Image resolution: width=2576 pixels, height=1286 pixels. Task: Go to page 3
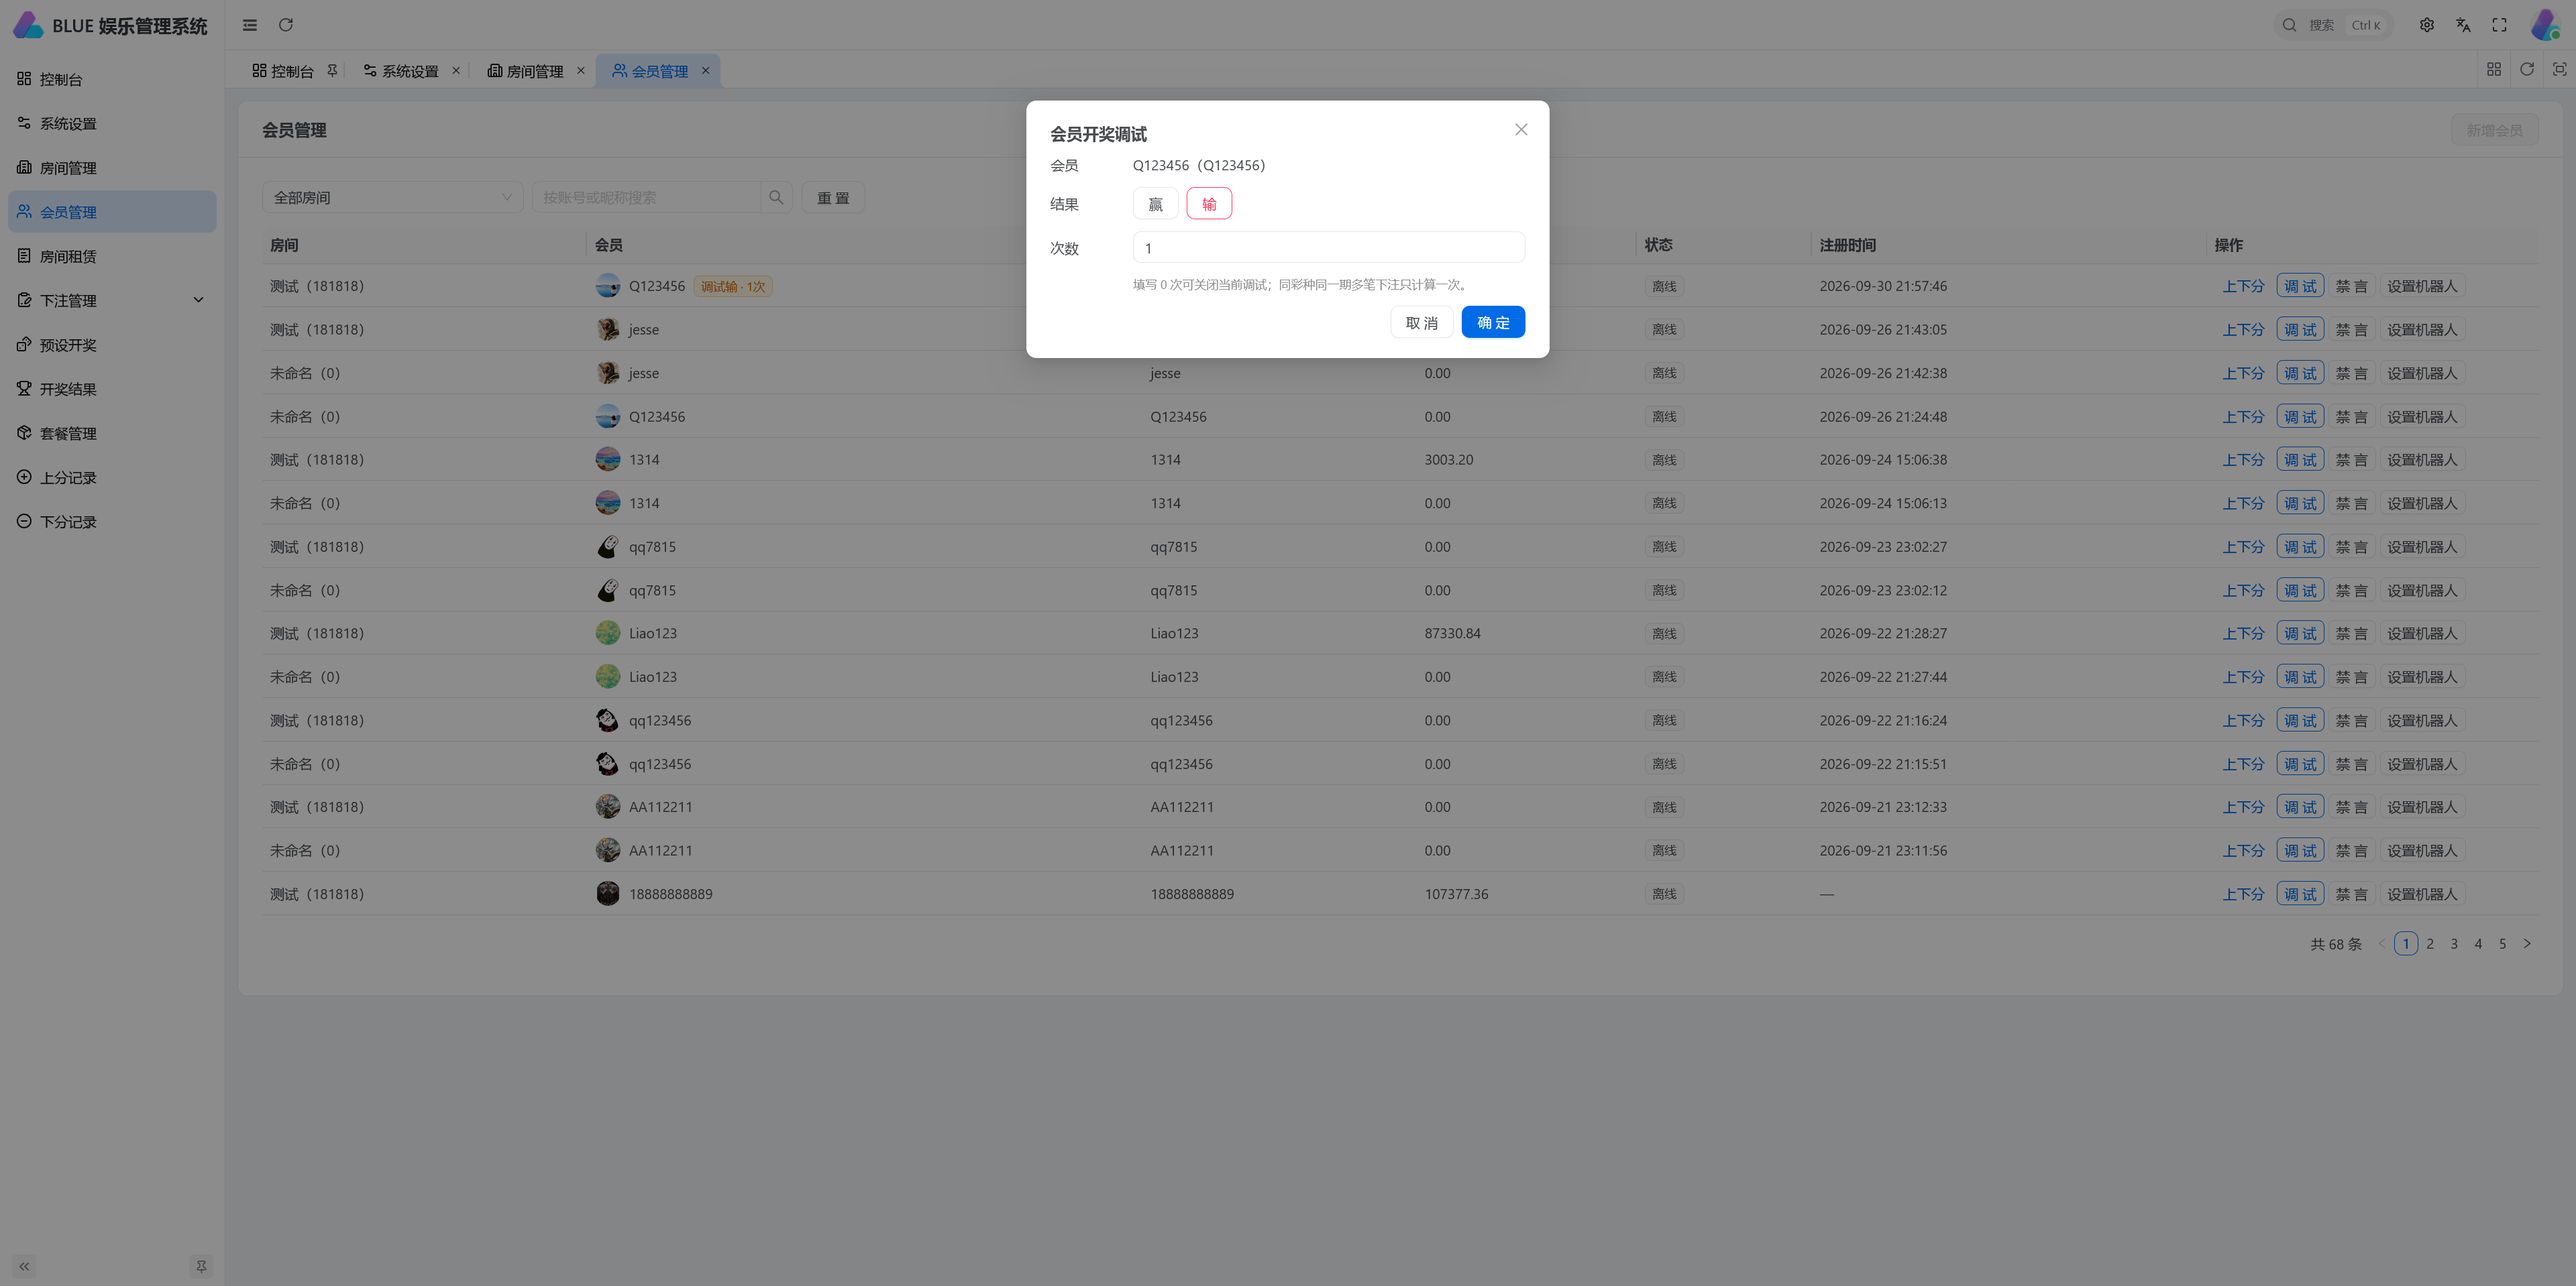[x=2454, y=943]
